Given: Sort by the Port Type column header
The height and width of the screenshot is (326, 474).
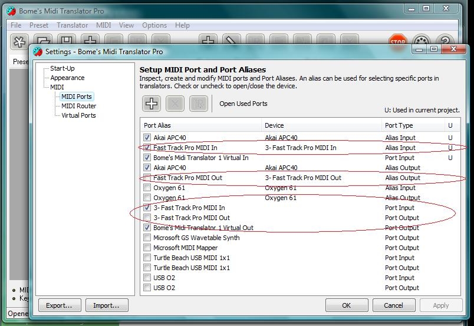Looking at the screenshot, I should (x=399, y=125).
